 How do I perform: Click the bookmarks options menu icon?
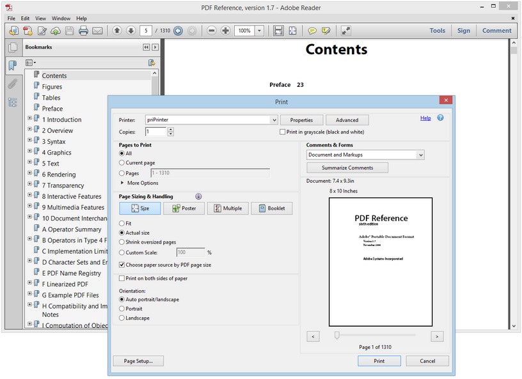pos(31,63)
